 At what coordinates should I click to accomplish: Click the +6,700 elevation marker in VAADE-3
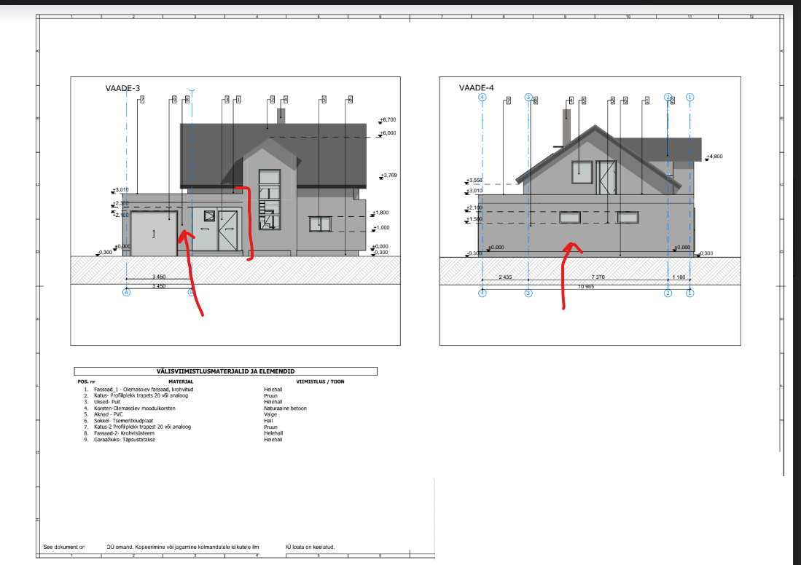click(387, 119)
